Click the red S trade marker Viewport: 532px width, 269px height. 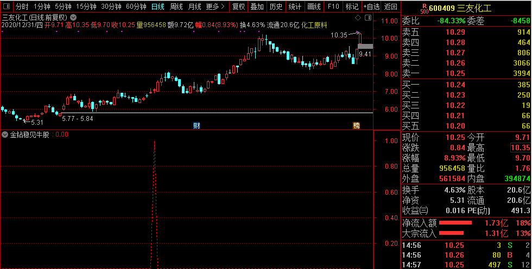[x=510, y=246]
